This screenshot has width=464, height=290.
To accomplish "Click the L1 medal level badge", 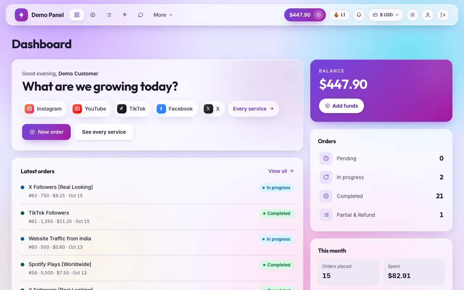I will point(339,15).
